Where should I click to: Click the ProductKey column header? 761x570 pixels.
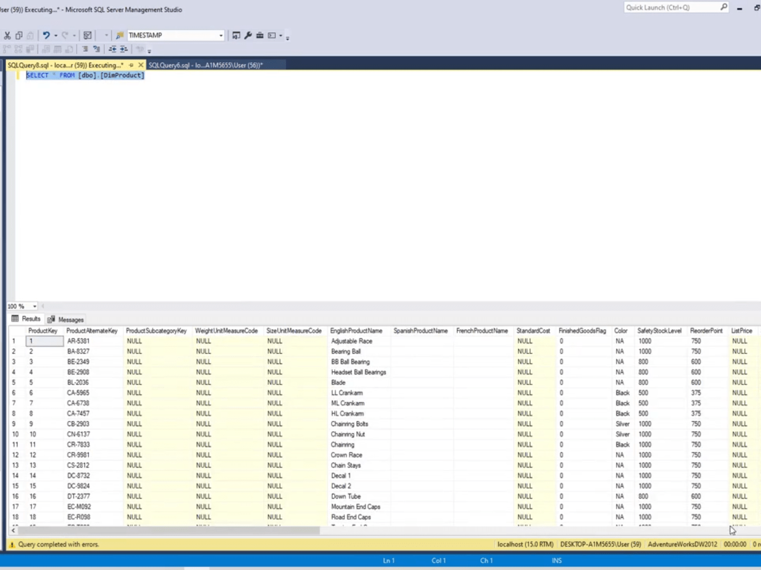click(43, 331)
